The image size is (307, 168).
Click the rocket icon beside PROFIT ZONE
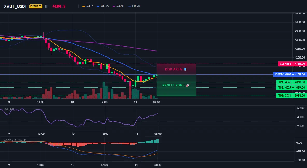click(x=187, y=85)
